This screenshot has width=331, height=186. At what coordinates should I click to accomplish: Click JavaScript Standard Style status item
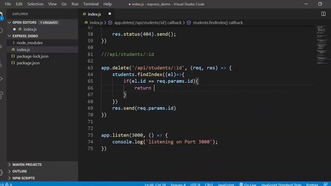[x=281, y=184]
